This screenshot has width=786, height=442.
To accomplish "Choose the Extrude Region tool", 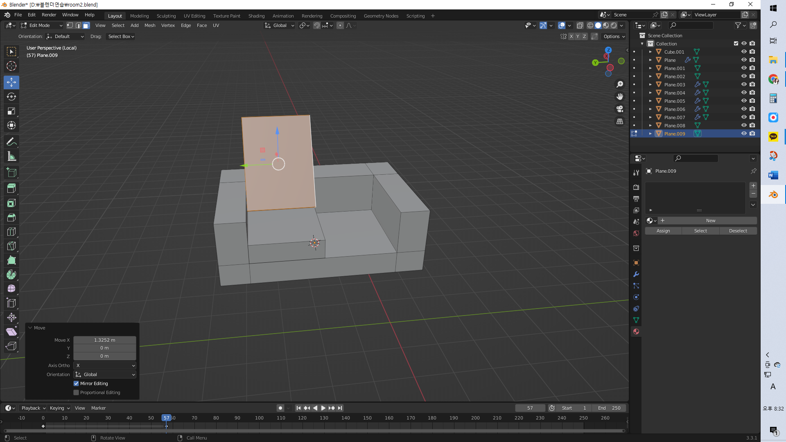I will click(11, 188).
